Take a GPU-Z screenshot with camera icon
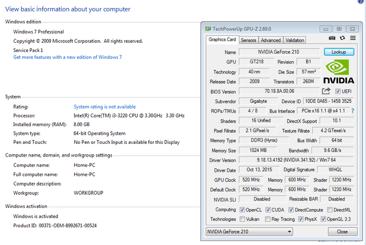 tap(332, 38)
